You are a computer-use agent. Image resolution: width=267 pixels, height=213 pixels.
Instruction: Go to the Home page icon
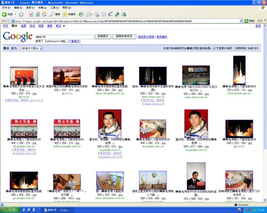[44, 15]
